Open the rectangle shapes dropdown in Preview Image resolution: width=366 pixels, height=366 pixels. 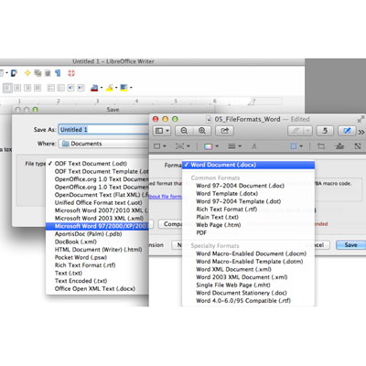pyautogui.click(x=160, y=146)
